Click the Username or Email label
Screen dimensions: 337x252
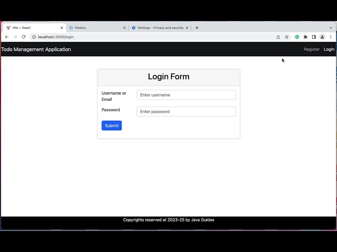pos(114,96)
